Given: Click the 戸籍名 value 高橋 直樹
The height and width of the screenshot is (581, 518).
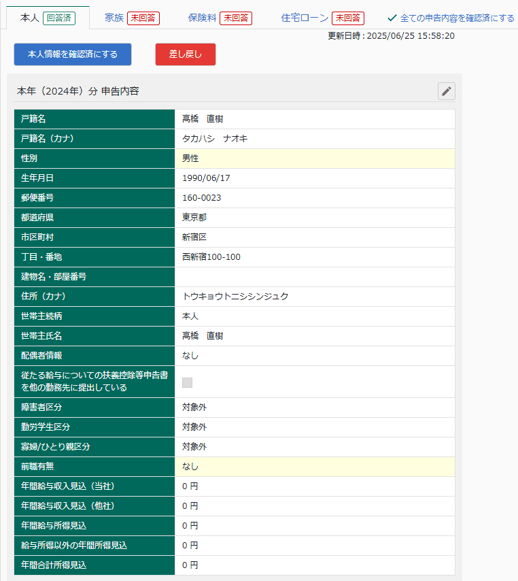Looking at the screenshot, I should pyautogui.click(x=203, y=119).
